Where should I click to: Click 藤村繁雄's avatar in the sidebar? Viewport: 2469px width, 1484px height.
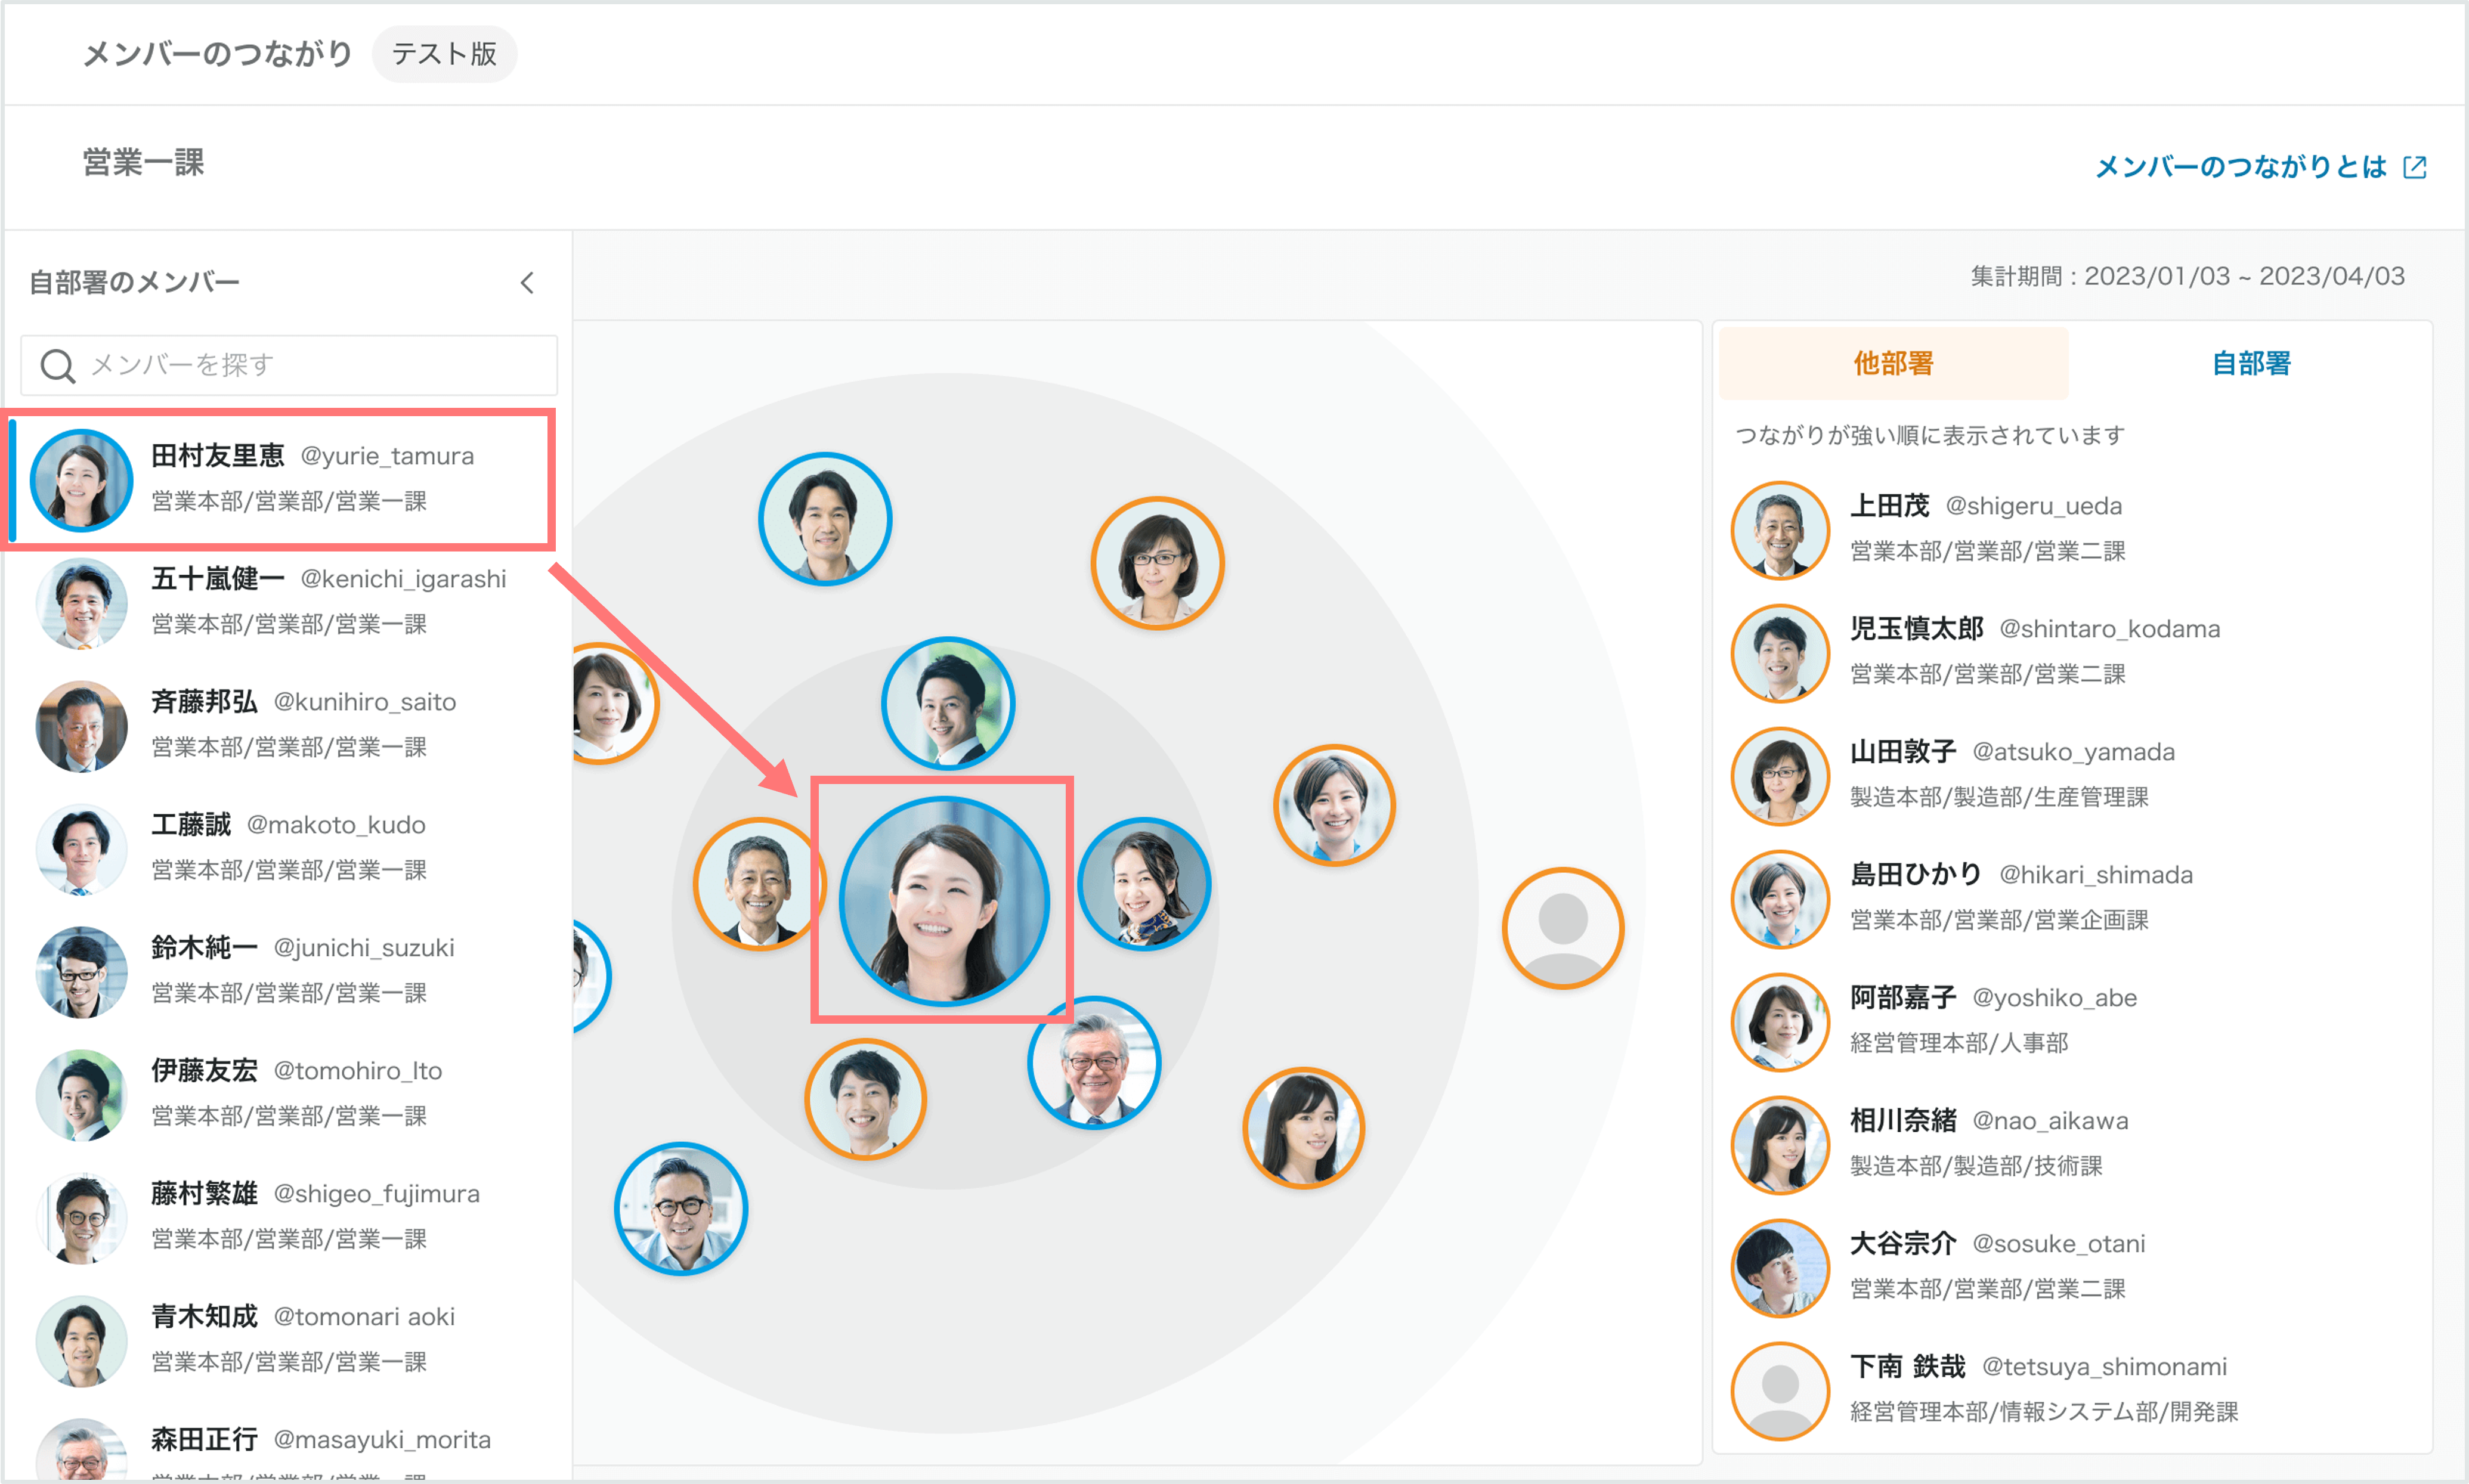[x=82, y=1218]
